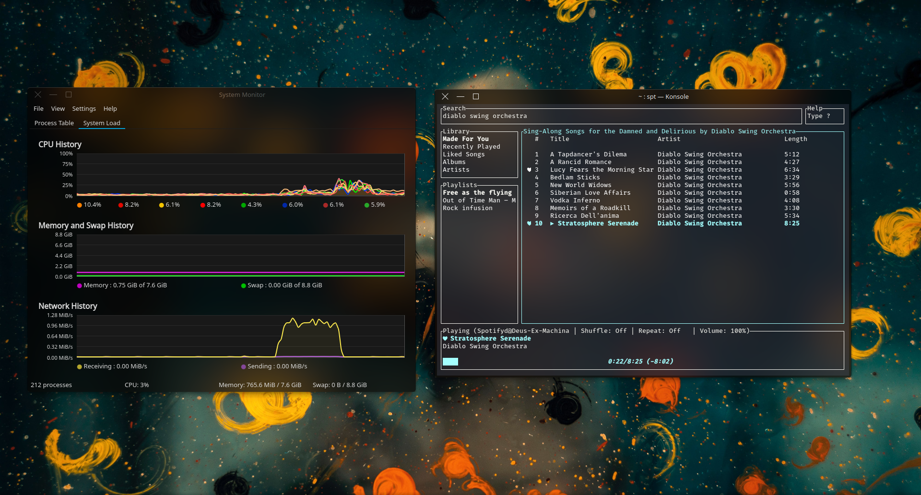The height and width of the screenshot is (495, 921).
Task: Open Artists in Library
Action: [456, 170]
